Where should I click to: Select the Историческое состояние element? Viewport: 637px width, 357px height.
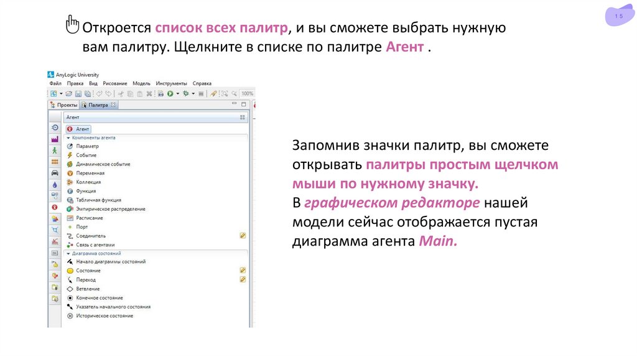[100, 315]
